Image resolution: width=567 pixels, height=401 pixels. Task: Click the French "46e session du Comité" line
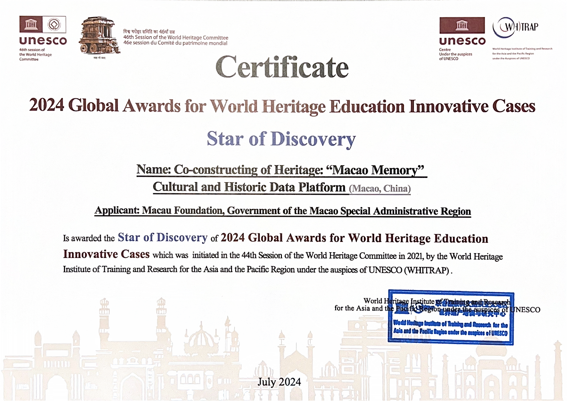[x=174, y=43]
